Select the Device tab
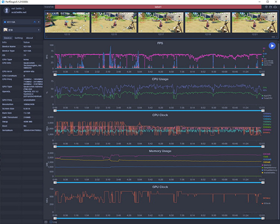The width and height of the screenshot is (280, 224). (x=7, y=38)
